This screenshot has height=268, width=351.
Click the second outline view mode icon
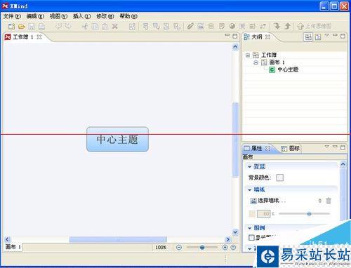point(318,37)
